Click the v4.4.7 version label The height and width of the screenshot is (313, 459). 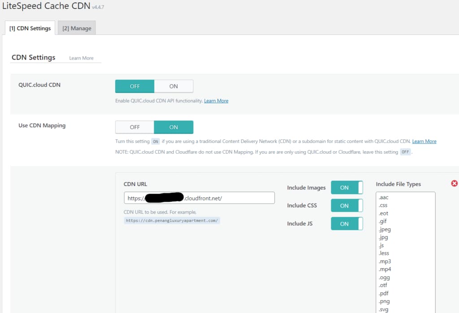98,7
